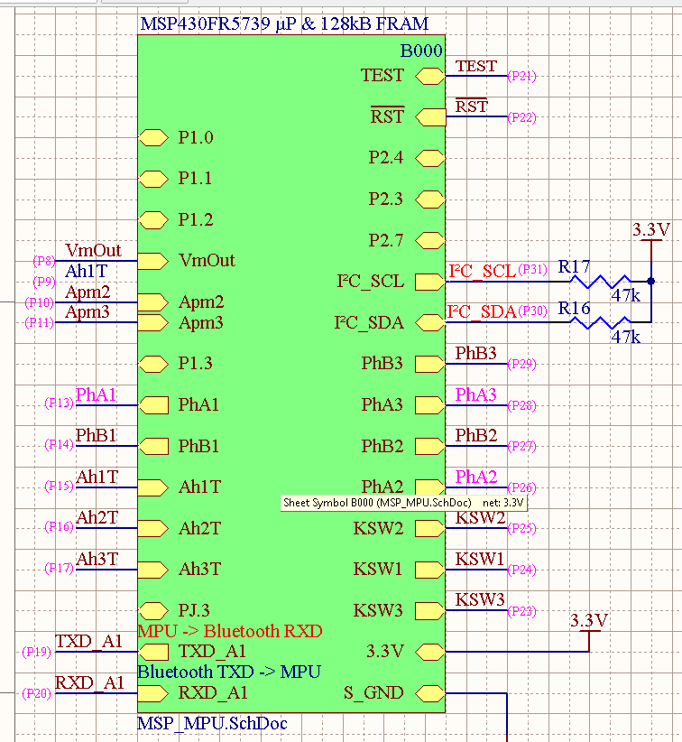Click the red I²C_SDA net label outside block
Image resolution: width=682 pixels, height=742 pixels.
[x=482, y=311]
